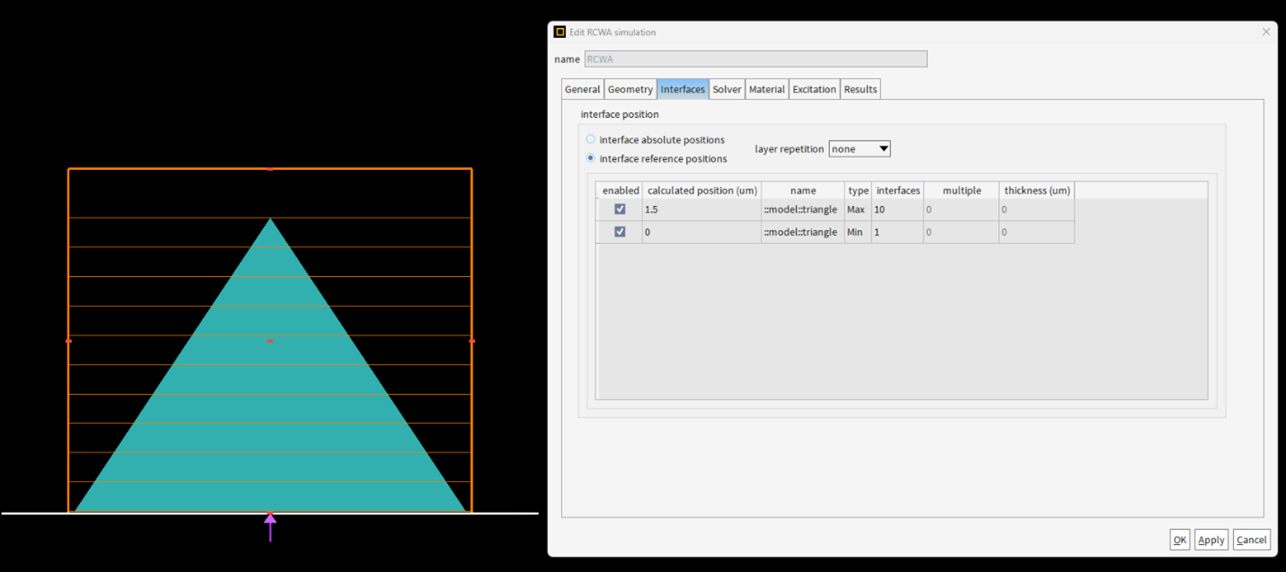Uncheck enabled box for Max interface row
The width and height of the screenshot is (1286, 572).
[x=620, y=209]
